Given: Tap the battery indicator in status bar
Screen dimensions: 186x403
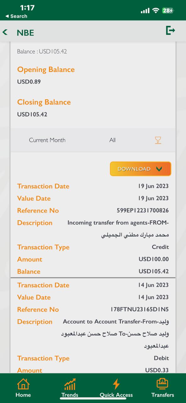Looking at the screenshot, I should 168,10.
